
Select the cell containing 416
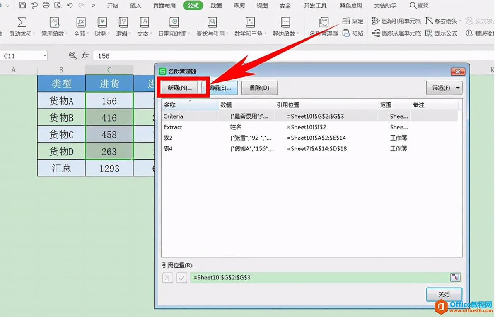tap(109, 117)
